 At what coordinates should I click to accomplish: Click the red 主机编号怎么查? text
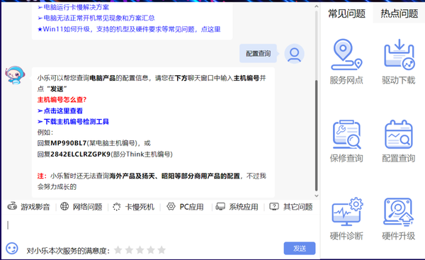click(x=62, y=100)
